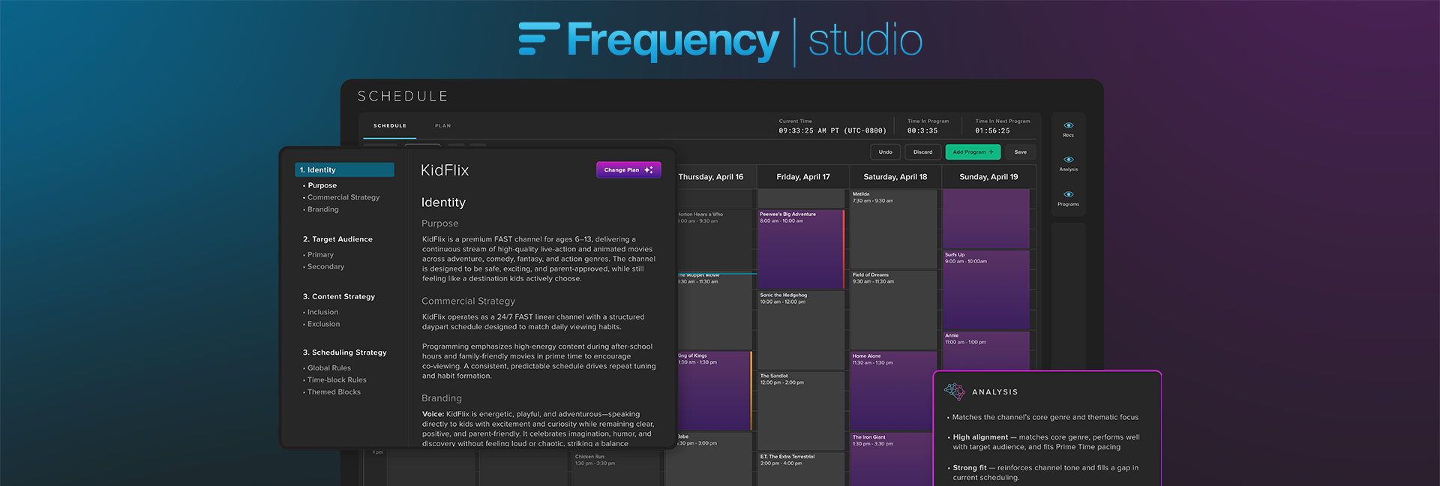Click the plus icon on Add Program

(x=991, y=152)
